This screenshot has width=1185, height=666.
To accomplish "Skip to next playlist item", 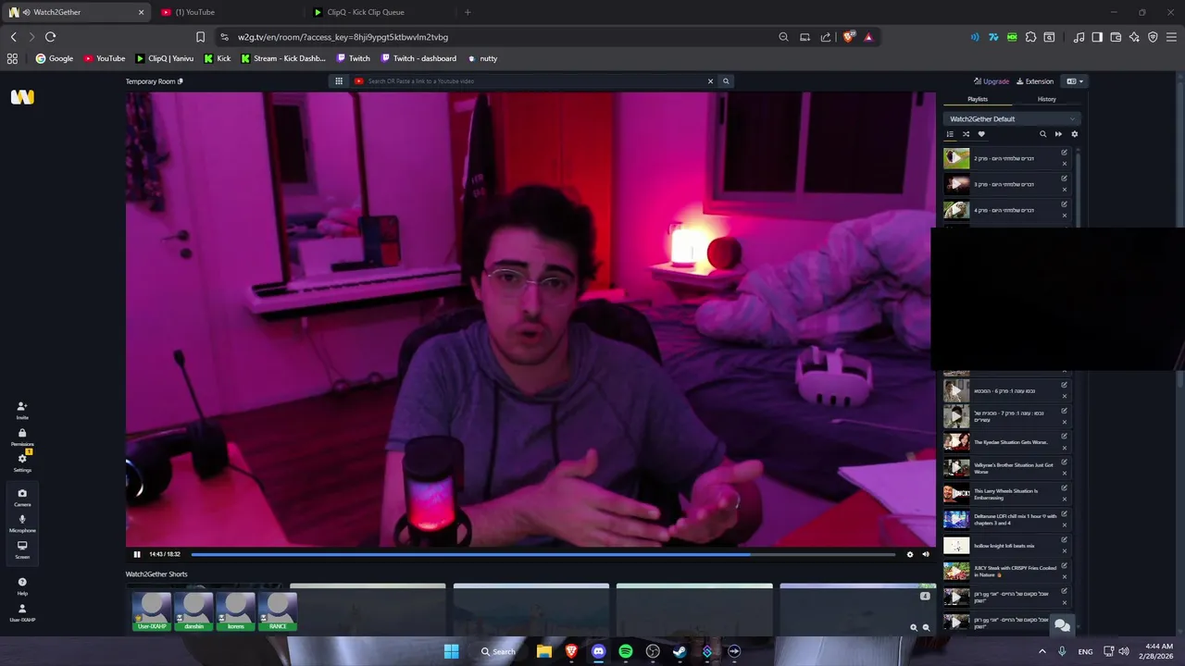I will pos(1058,134).
